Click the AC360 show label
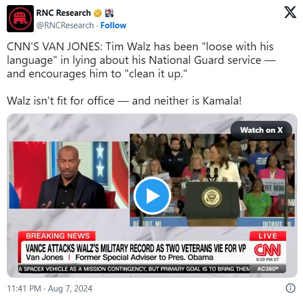 tap(268, 269)
